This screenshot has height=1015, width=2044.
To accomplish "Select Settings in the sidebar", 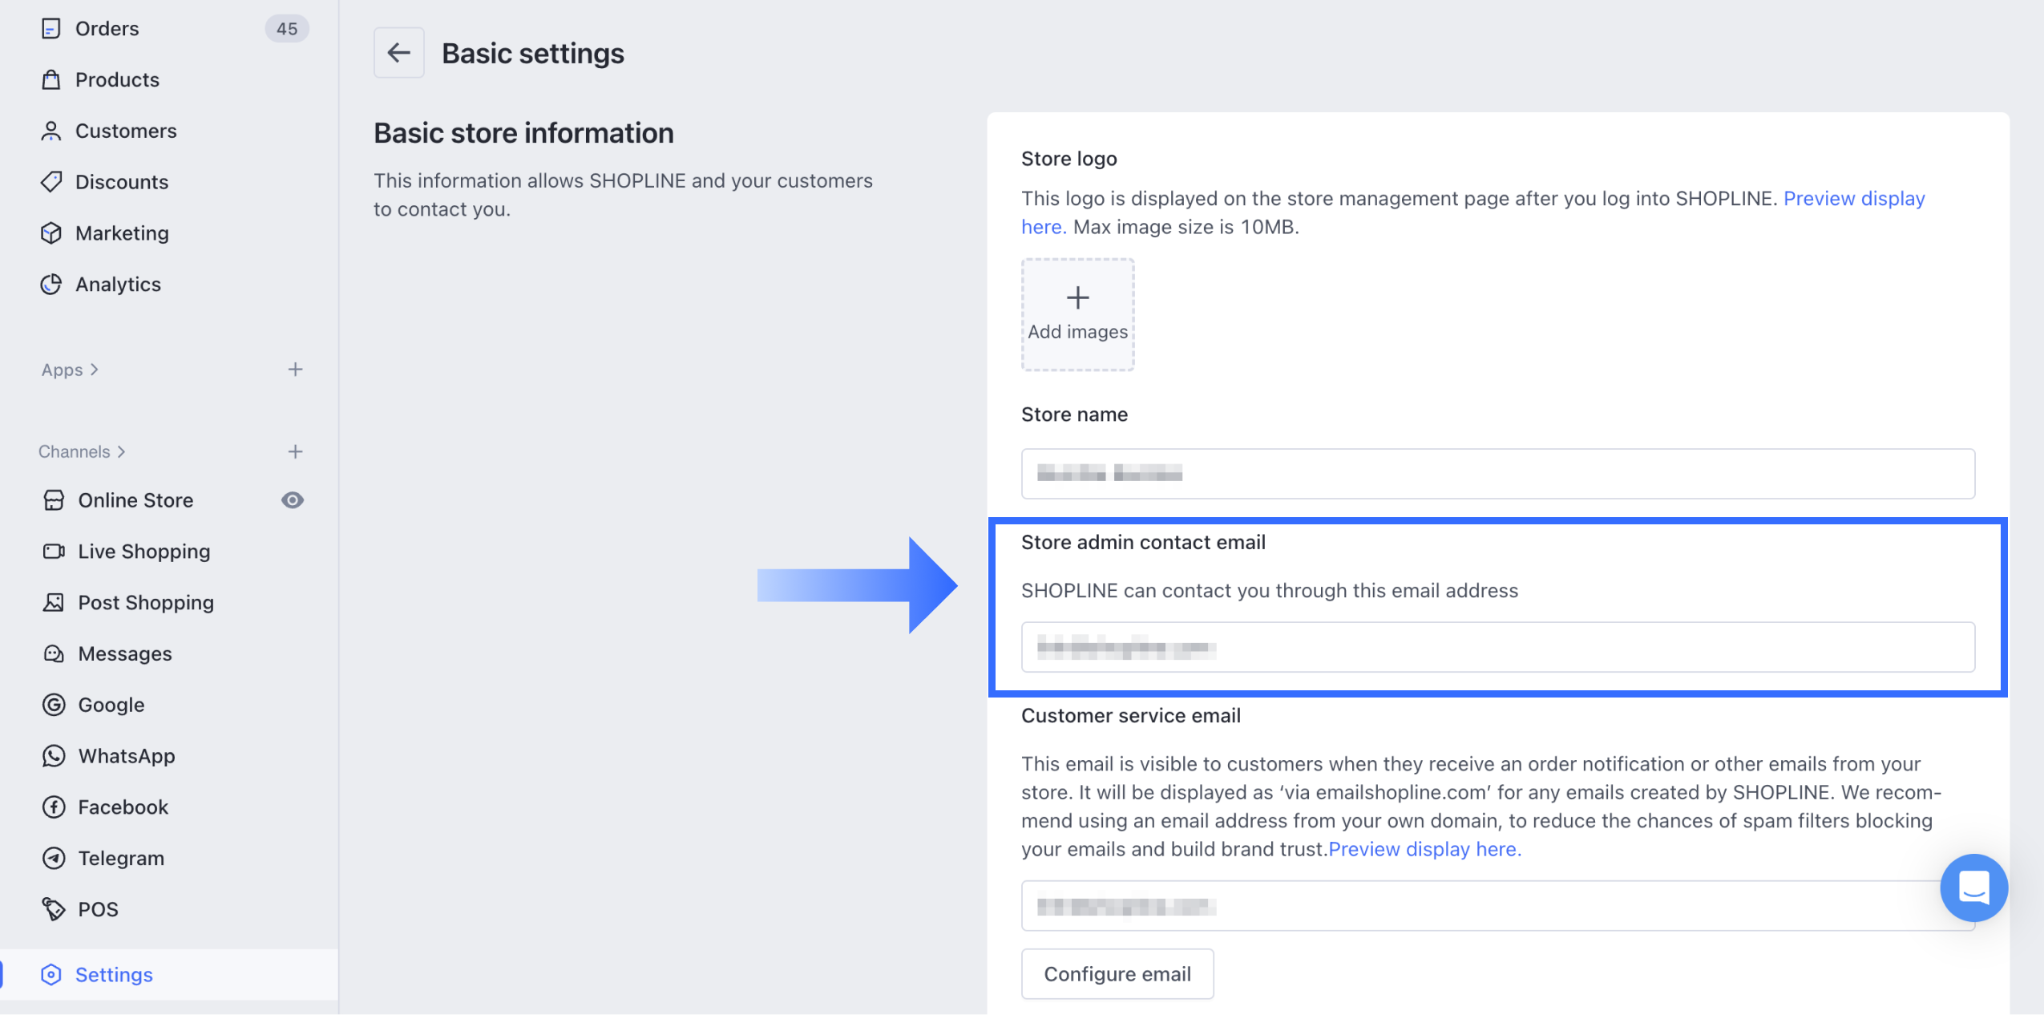I will tap(114, 975).
